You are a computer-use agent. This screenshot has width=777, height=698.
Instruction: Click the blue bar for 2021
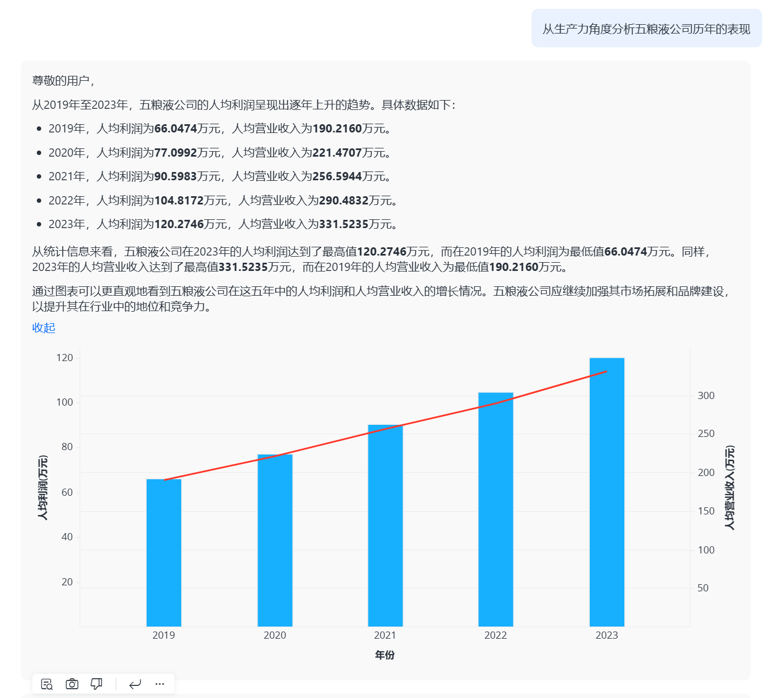click(x=385, y=525)
